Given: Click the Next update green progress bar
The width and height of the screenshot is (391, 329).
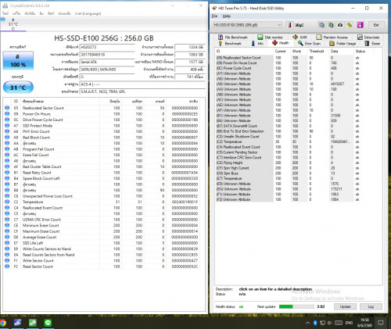Looking at the screenshot, I should (296, 306).
